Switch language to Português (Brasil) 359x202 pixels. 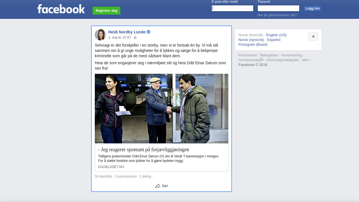(253, 45)
